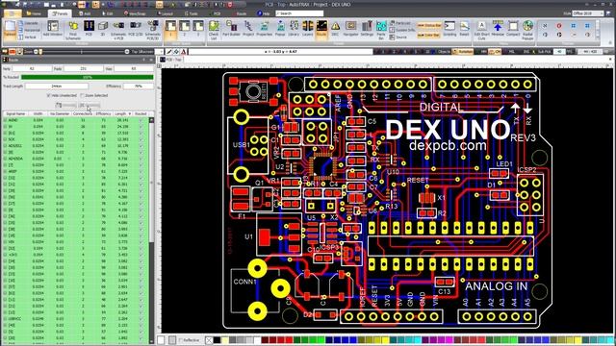Select the Schematic PCB/3D layout
616x346 pixels.
[153, 30]
